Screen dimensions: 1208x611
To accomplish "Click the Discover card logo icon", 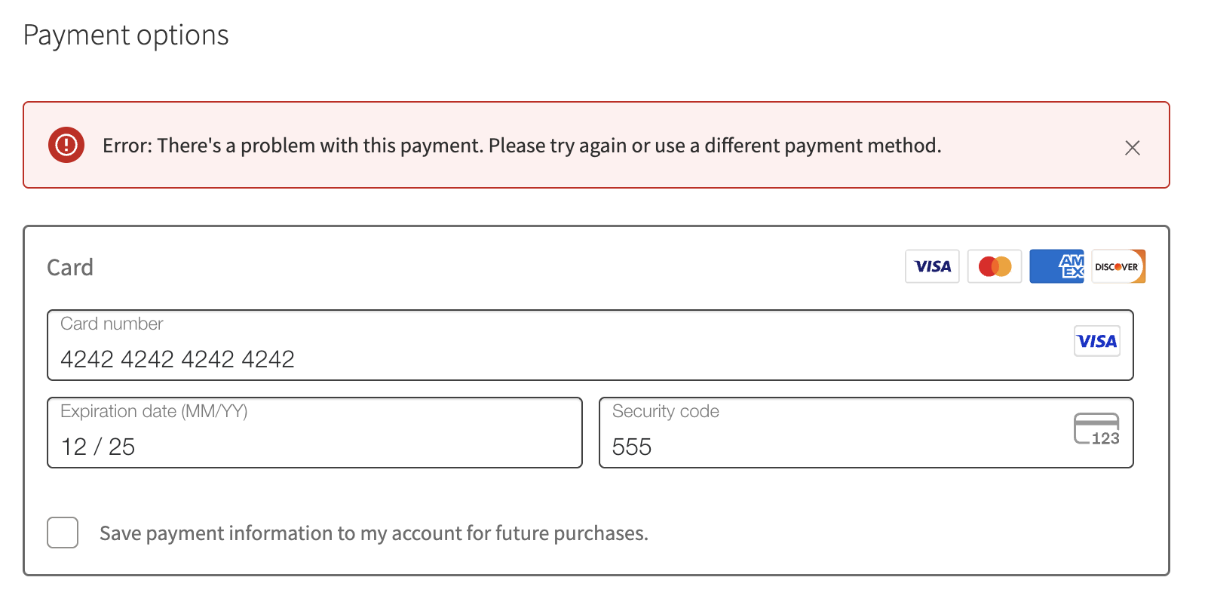I will tap(1118, 266).
